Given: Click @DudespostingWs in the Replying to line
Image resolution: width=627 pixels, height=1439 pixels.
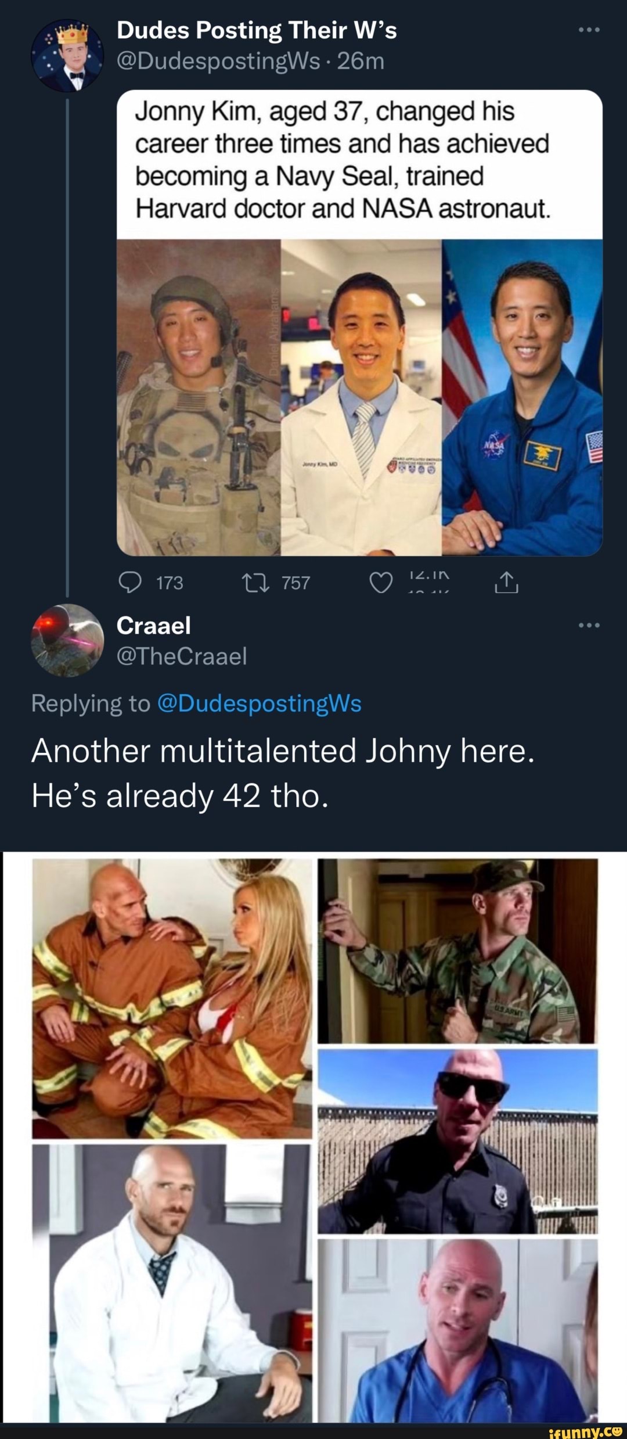Looking at the screenshot, I should tap(259, 704).
